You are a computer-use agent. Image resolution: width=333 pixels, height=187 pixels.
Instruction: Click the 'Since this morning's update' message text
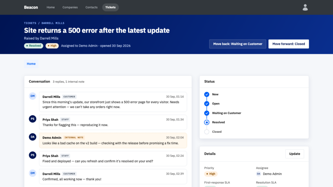coord(111,105)
